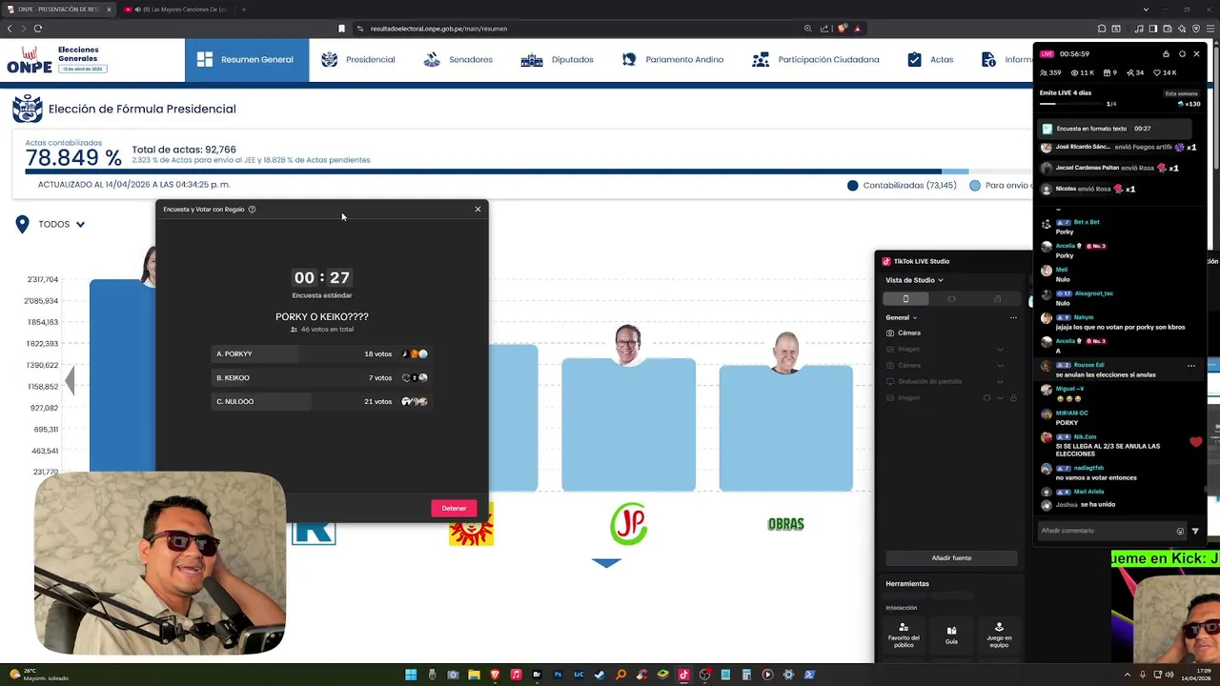
Task: Select option A. PORKYY in poll
Action: [321, 353]
